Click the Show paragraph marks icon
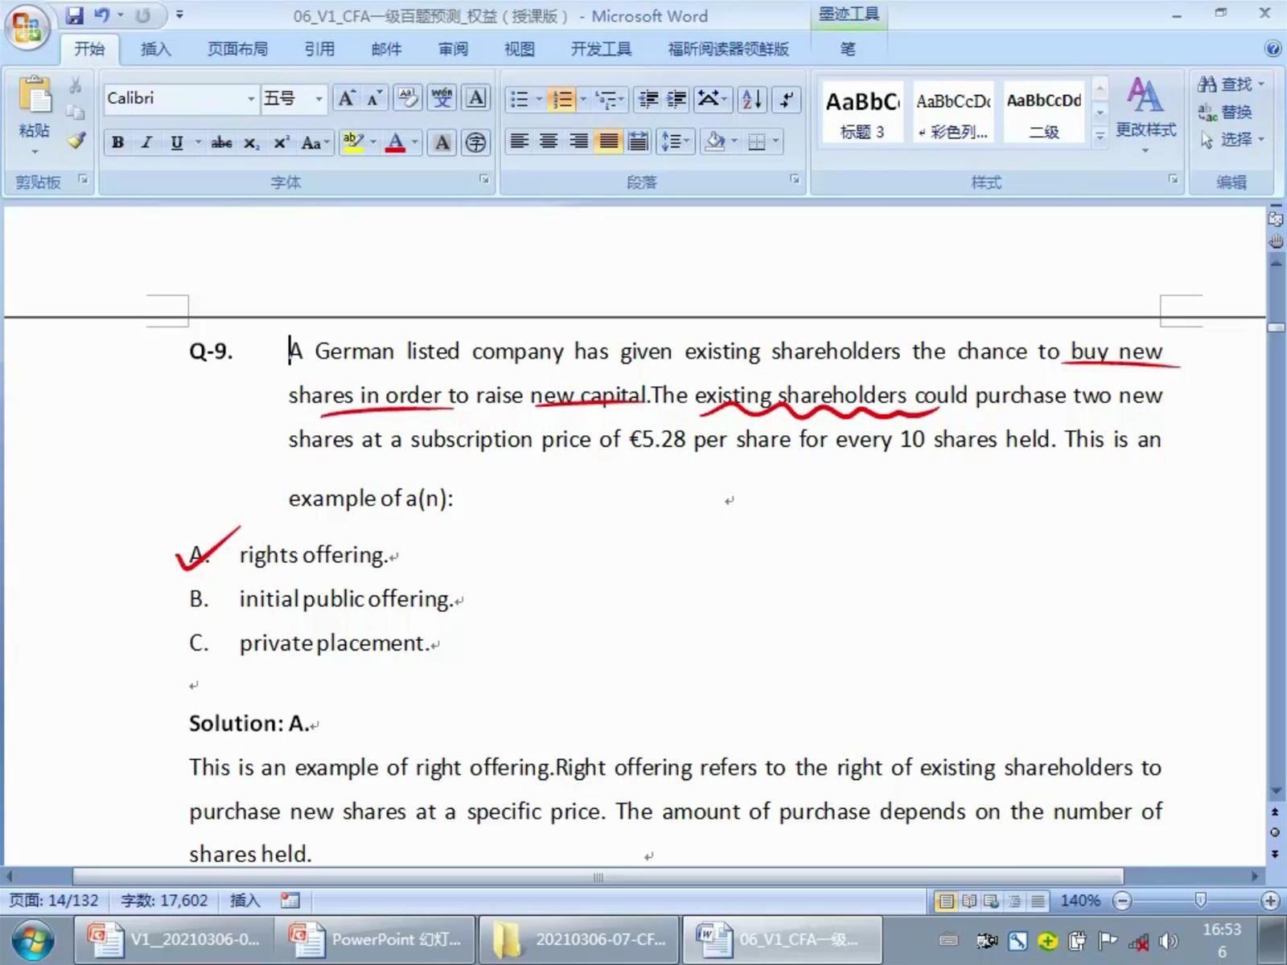The width and height of the screenshot is (1287, 965). tap(786, 99)
